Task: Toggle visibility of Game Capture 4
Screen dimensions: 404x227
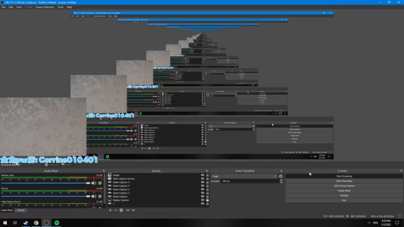Action: coord(203,186)
